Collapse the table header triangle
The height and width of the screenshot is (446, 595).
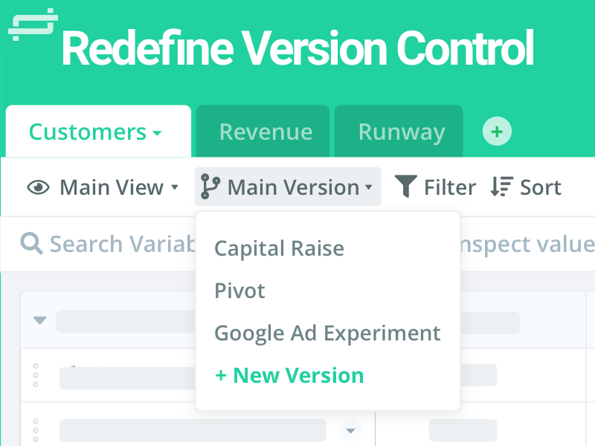pos(40,320)
